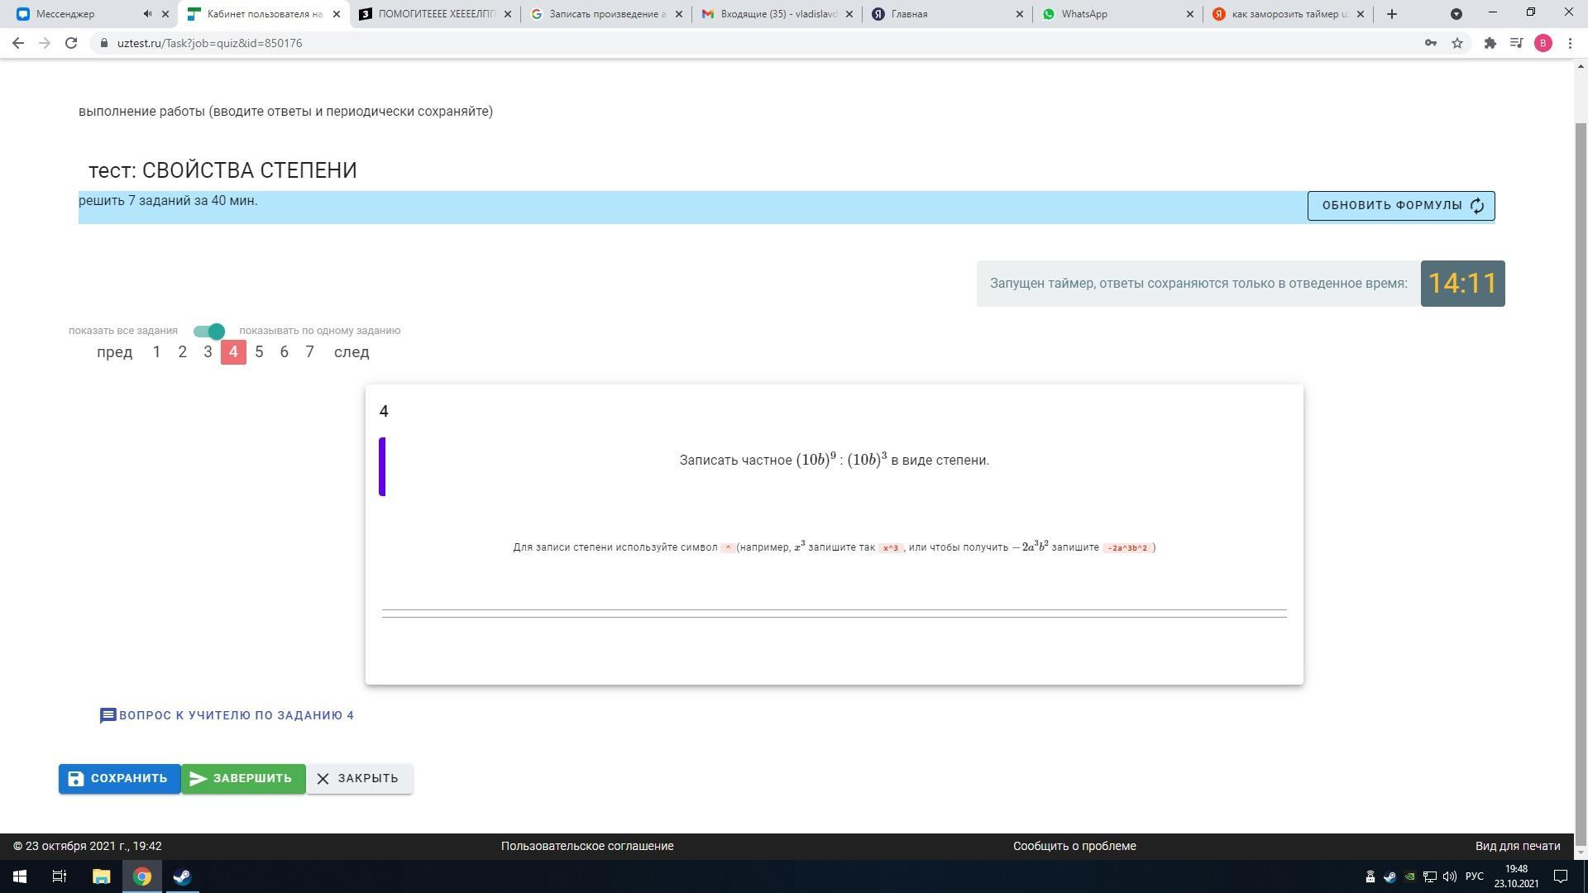Open the media control playlist icon
Image resolution: width=1588 pixels, height=893 pixels.
1516,43
